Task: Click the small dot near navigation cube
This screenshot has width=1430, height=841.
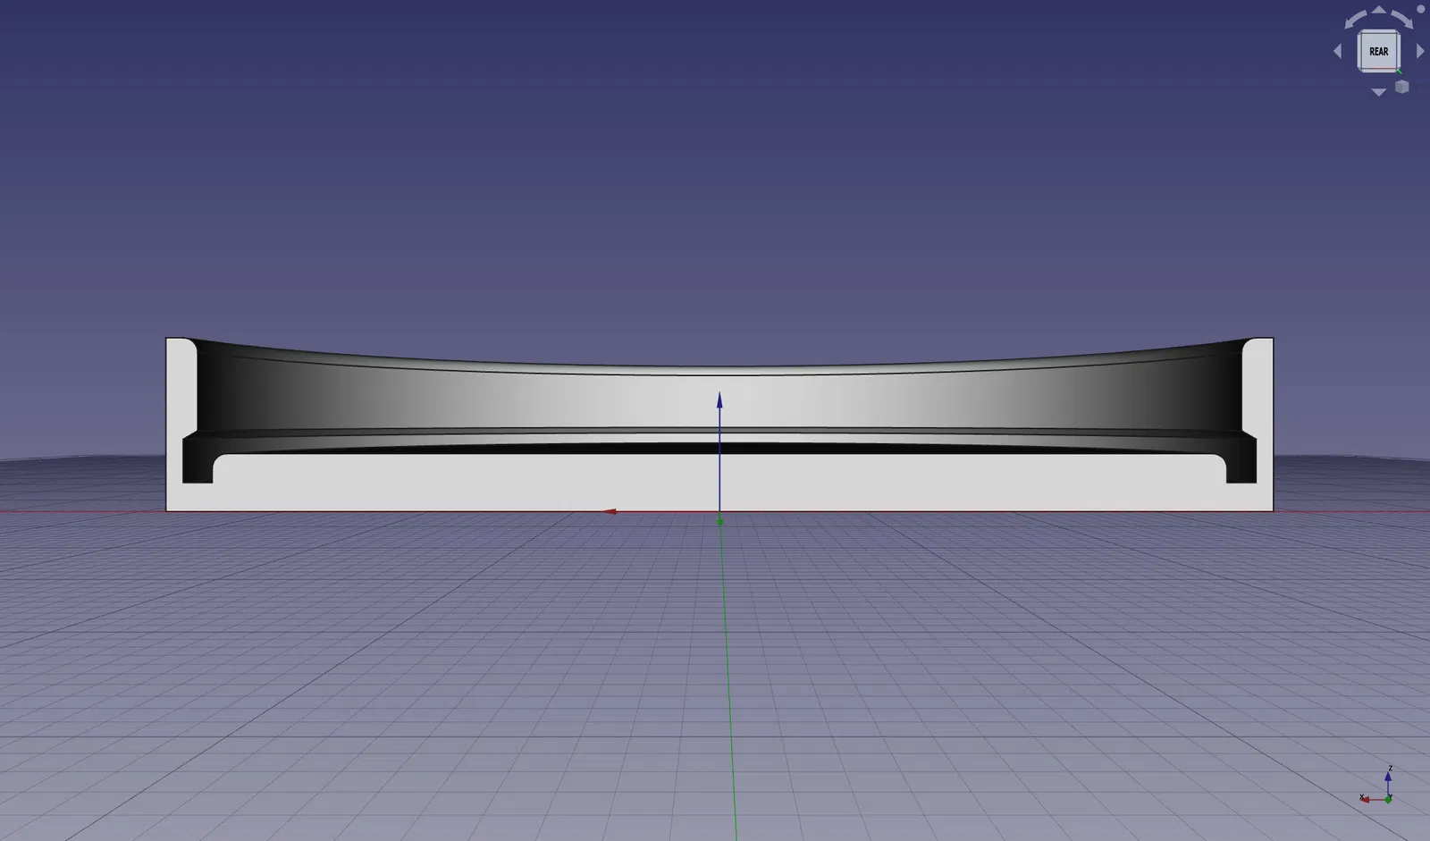Action: coord(1421,8)
